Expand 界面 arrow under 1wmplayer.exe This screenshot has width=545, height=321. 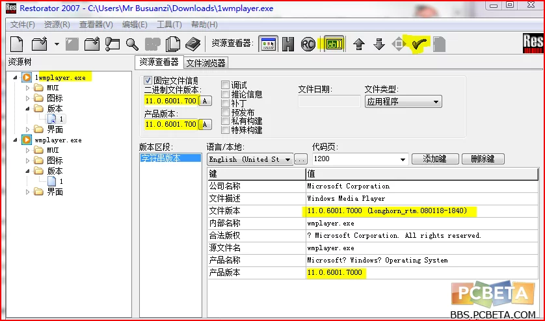tap(28, 129)
